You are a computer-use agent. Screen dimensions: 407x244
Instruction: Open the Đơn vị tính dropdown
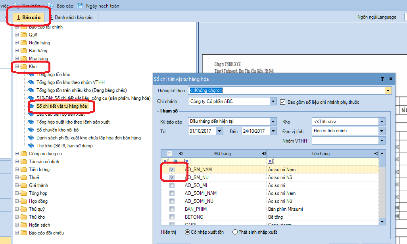pyautogui.click(x=382, y=131)
